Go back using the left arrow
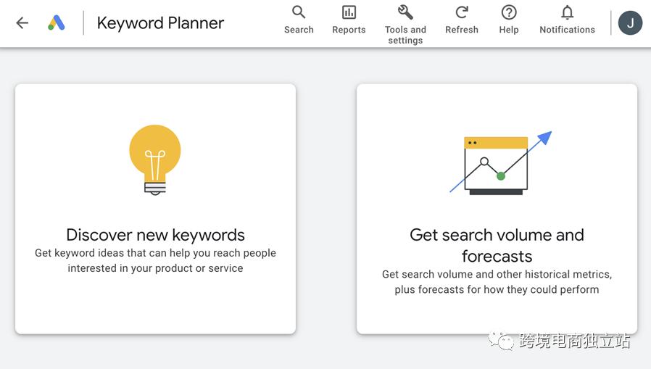Screen dimensions: 651x369 point(22,22)
